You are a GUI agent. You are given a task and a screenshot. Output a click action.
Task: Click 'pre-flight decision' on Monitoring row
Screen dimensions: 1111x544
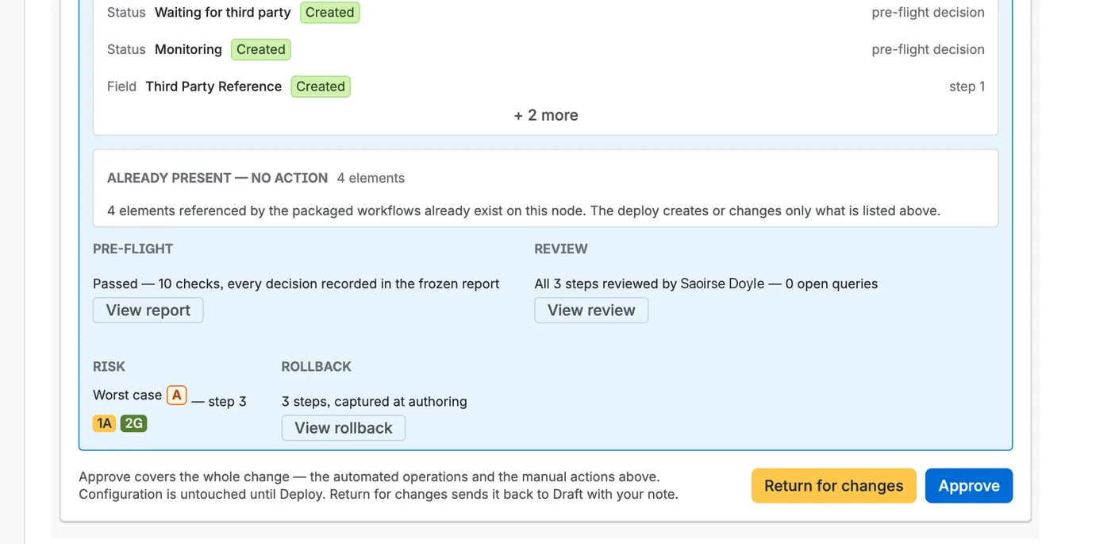pyautogui.click(x=928, y=49)
